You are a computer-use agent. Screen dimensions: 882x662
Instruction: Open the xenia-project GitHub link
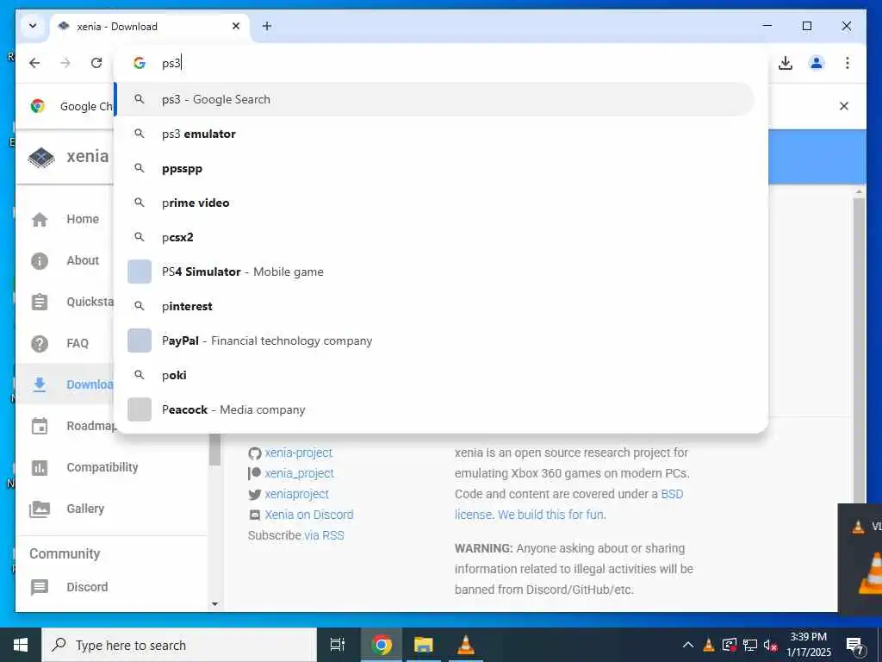(298, 453)
